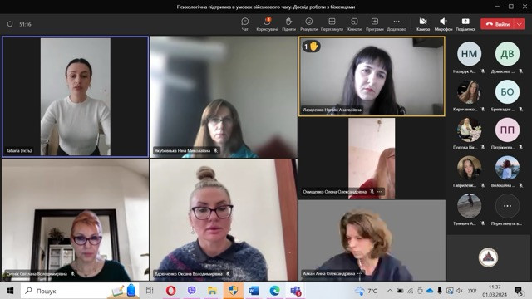Open more options on Алкан Анна's video
Image resolution: width=532 pixels, height=299 pixels.
tap(359, 273)
